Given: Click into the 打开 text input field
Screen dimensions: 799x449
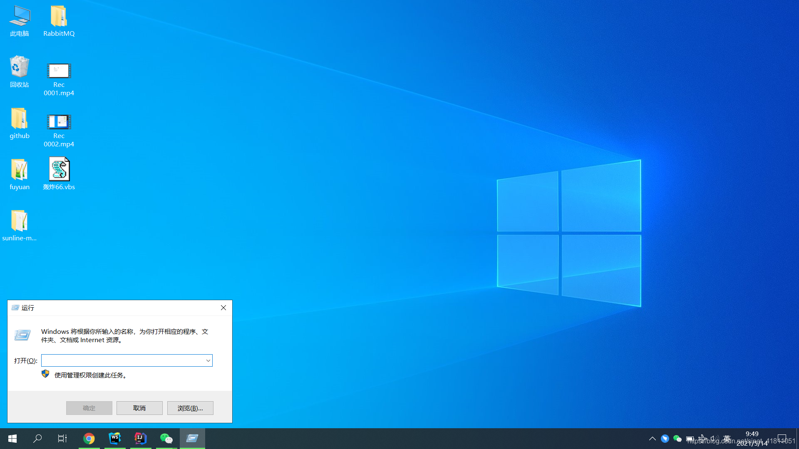Looking at the screenshot, I should pyautogui.click(x=123, y=360).
